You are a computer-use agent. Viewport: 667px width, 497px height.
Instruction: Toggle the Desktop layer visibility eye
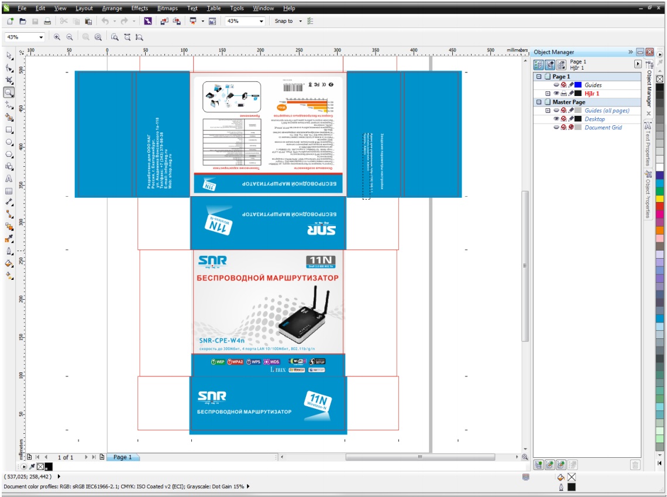tap(556, 119)
